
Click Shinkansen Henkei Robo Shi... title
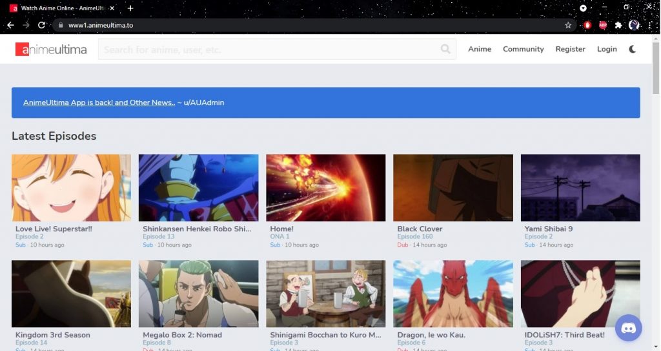pyautogui.click(x=197, y=229)
